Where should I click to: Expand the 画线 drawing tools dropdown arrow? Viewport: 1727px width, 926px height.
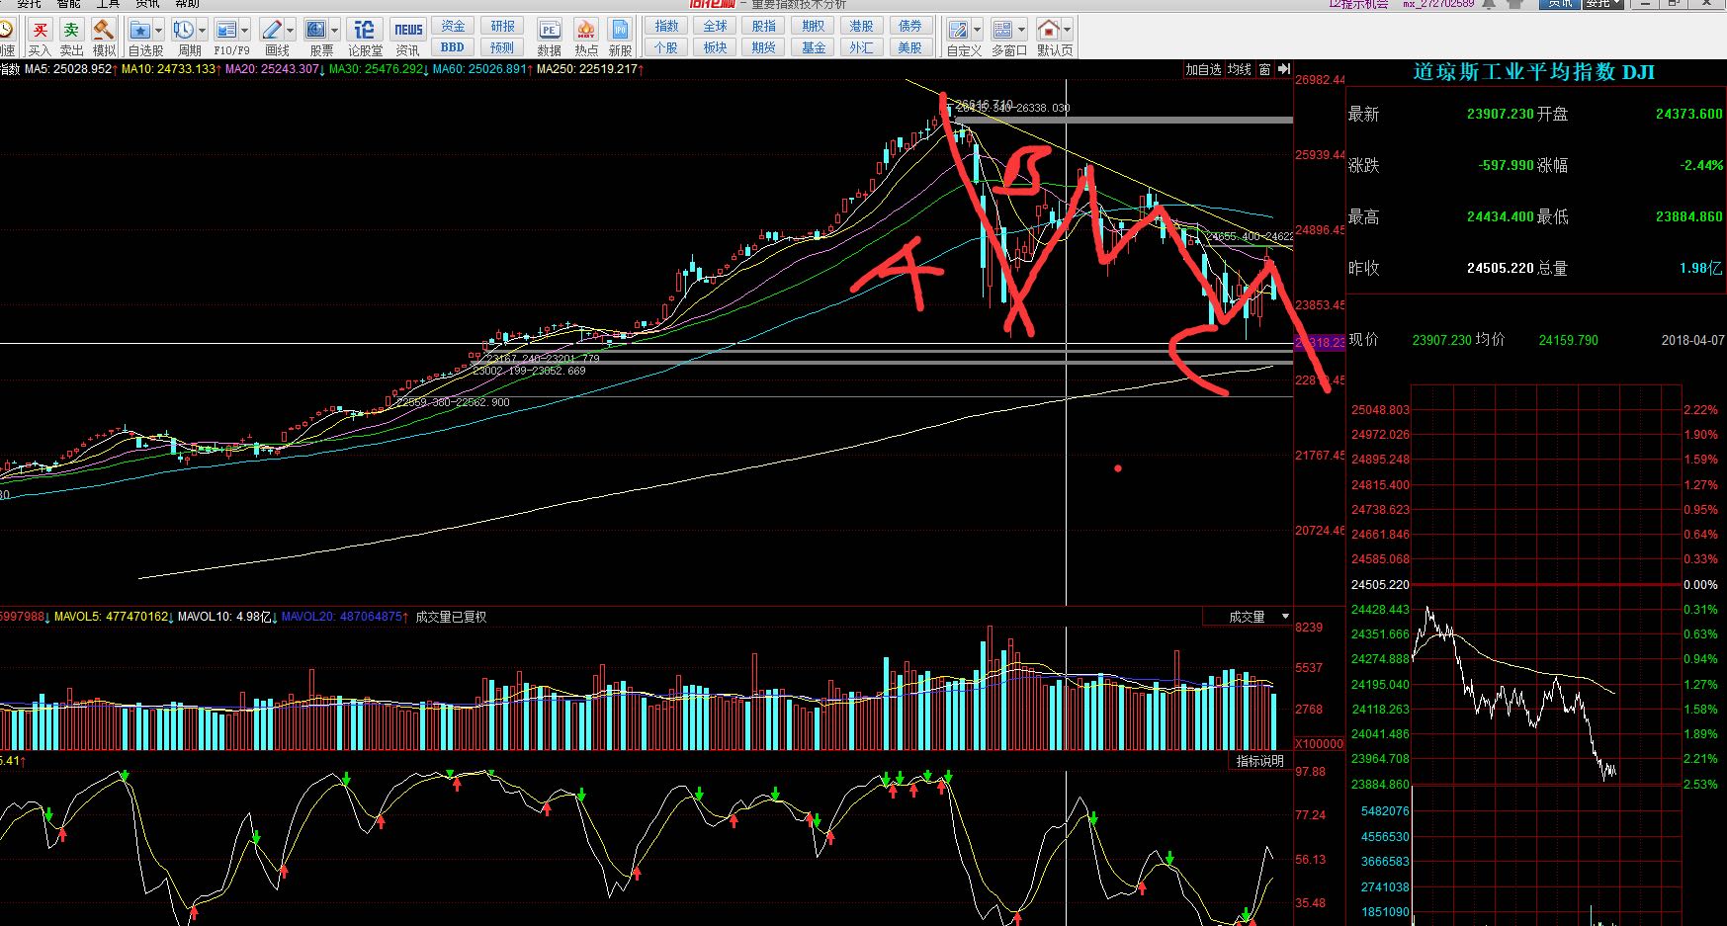(x=292, y=31)
